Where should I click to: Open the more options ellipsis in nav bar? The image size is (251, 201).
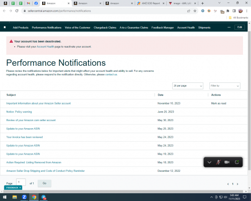[229, 27]
